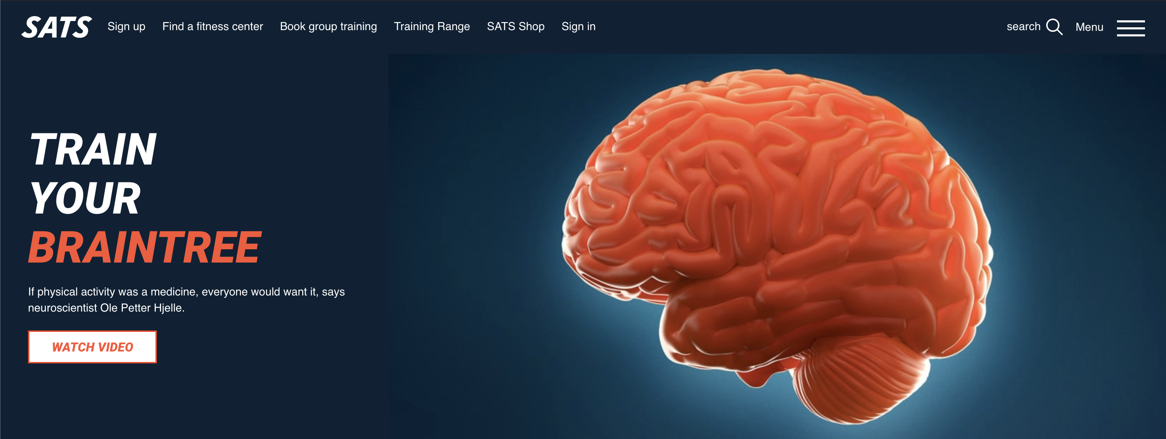Viewport: 1166px width, 439px height.
Task: Open search via the magnifying glass icon
Action: (x=1054, y=27)
